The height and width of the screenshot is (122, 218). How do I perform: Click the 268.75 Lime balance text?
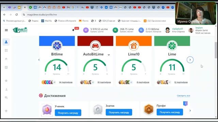click(x=127, y=29)
